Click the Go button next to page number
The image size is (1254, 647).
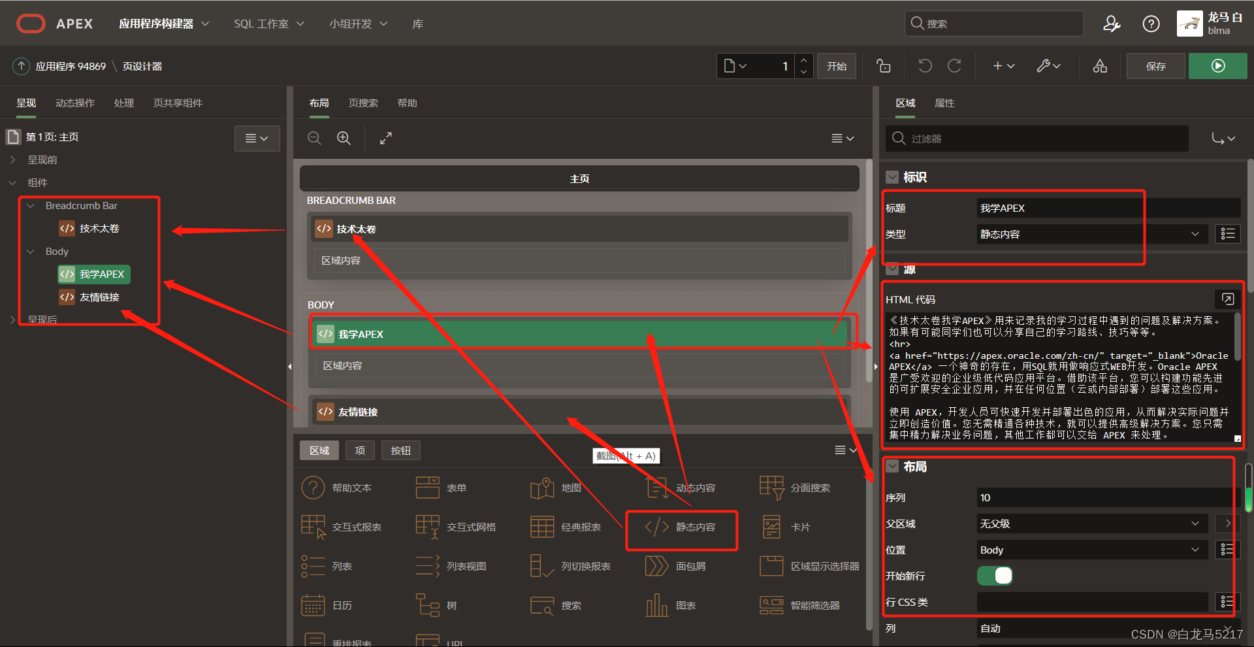click(837, 66)
